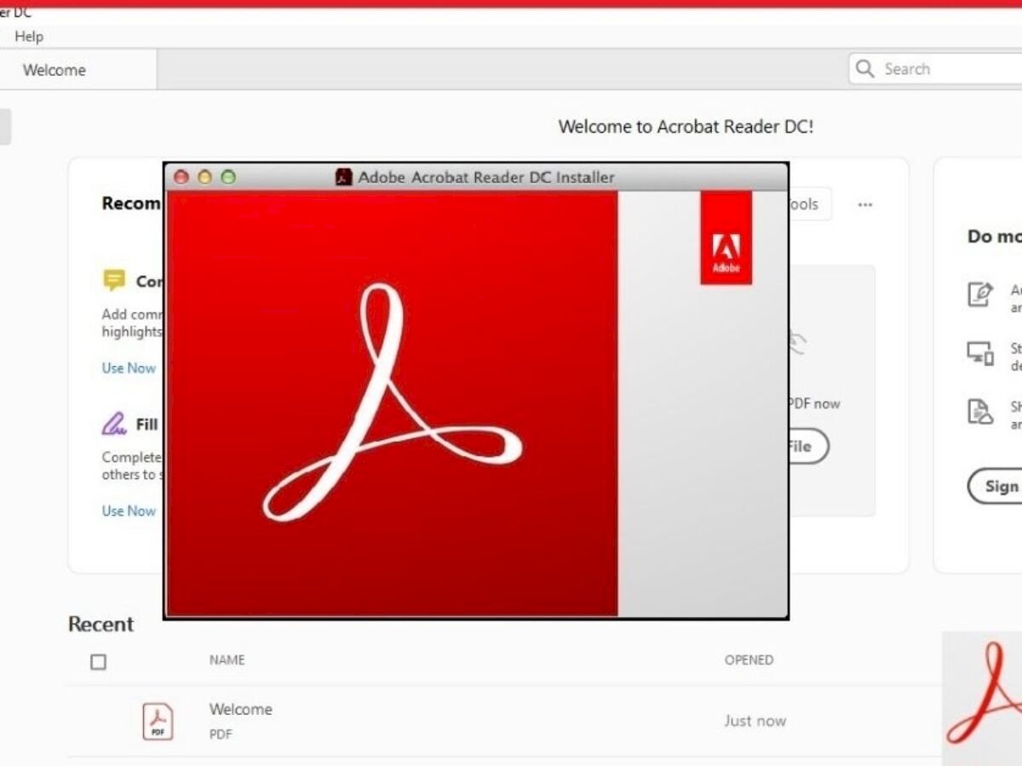Open the ellipsis overflow menu near Tools
This screenshot has width=1022, height=766.
pos(865,204)
